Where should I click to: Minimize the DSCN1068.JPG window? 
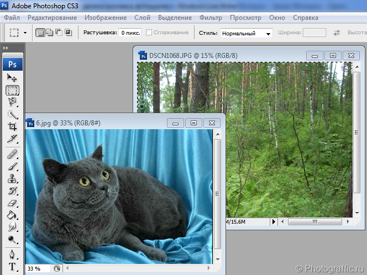click(x=314, y=56)
